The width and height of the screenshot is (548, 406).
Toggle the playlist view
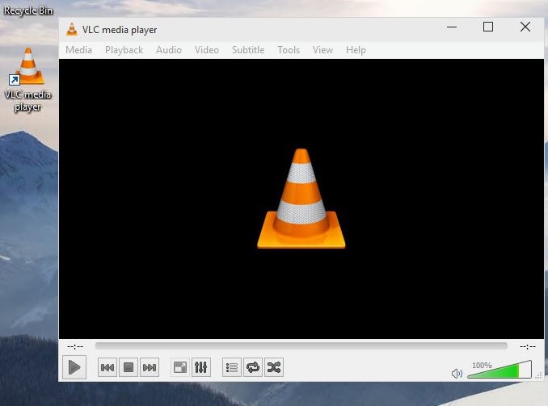232,367
